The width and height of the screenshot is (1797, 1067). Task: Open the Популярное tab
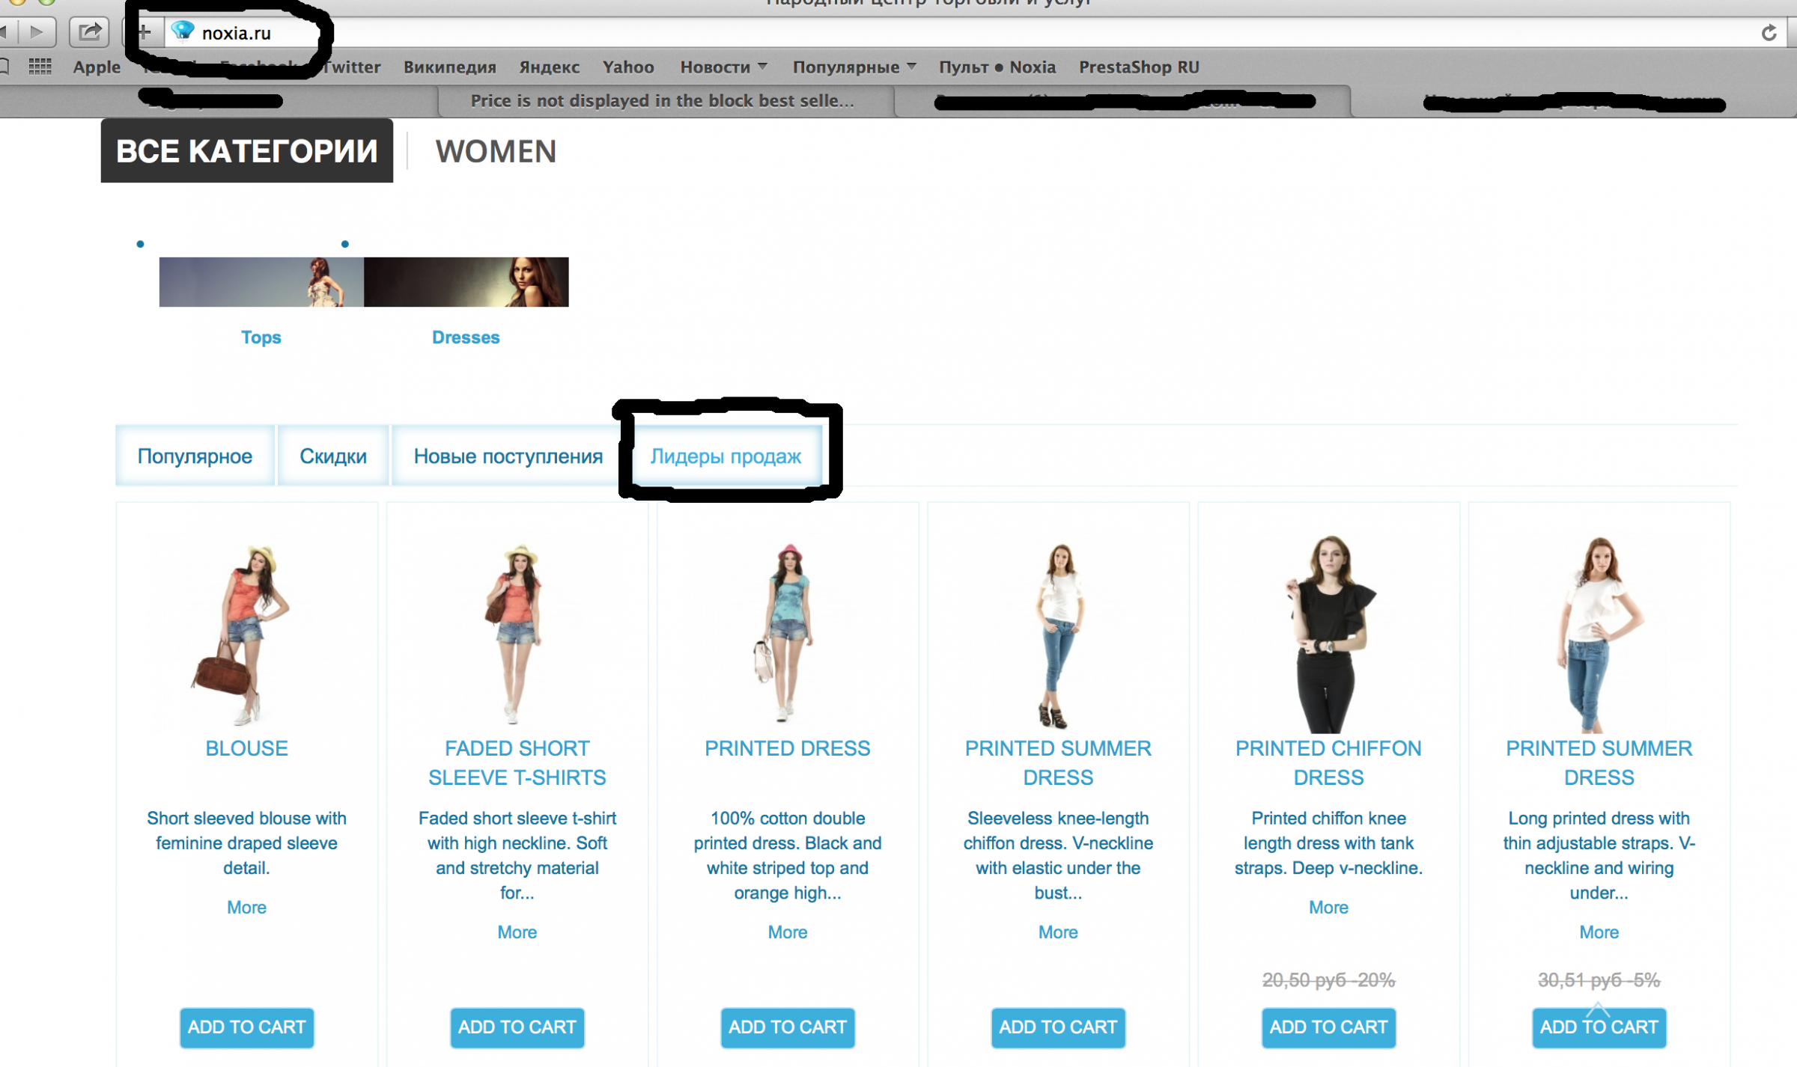[195, 456]
